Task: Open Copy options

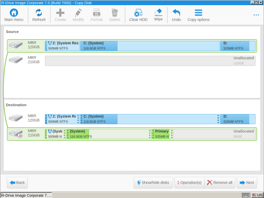Action: click(199, 15)
